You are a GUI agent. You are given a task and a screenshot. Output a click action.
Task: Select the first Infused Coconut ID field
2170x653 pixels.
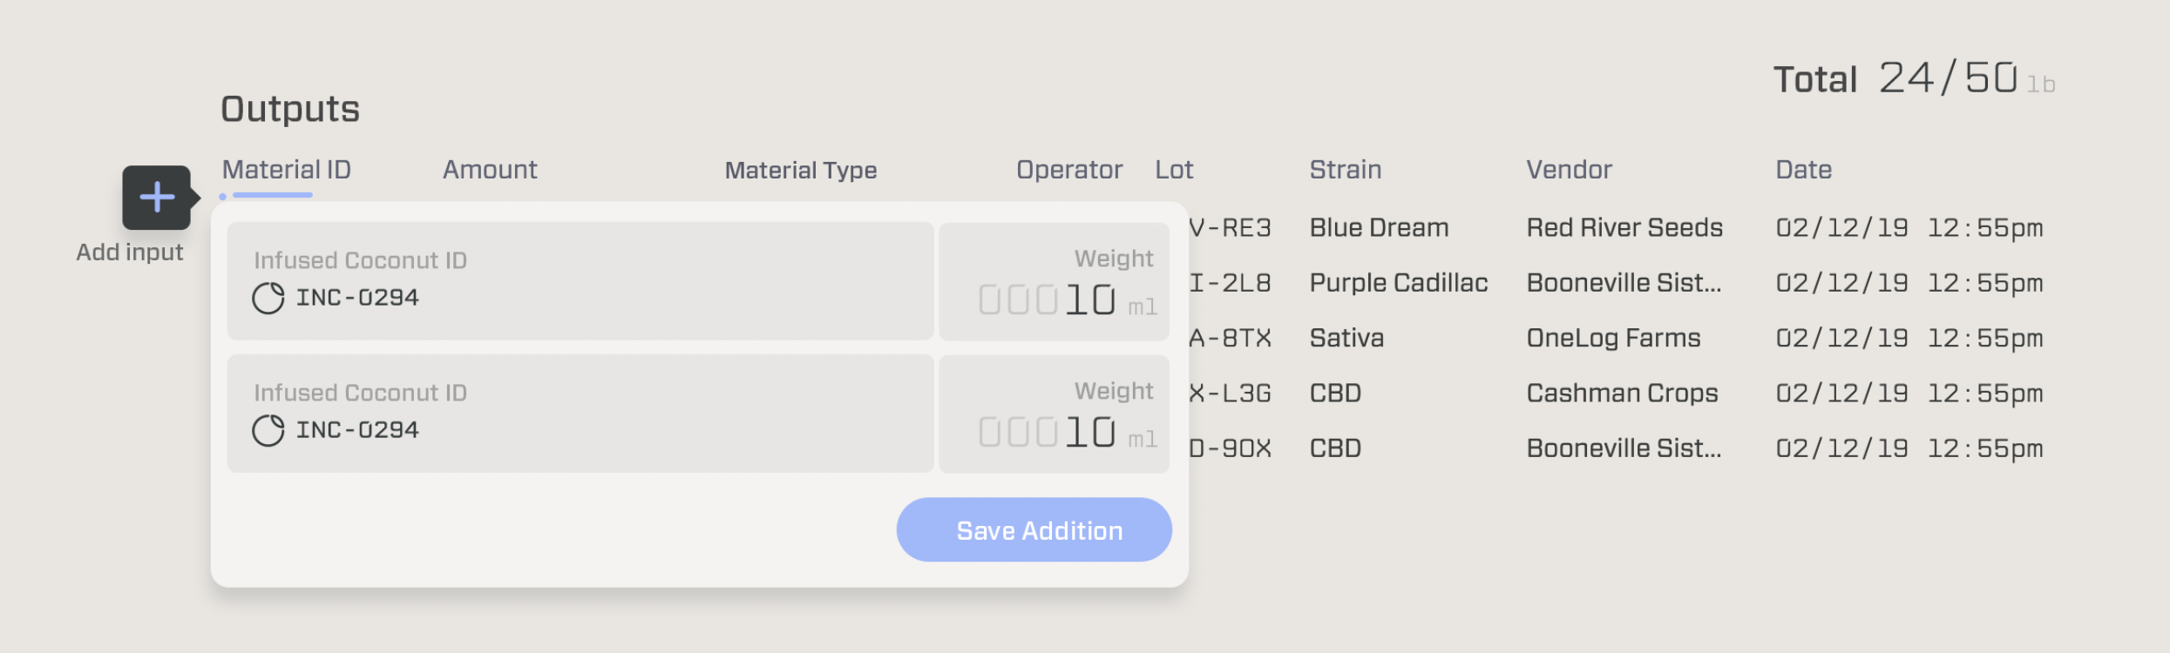tap(580, 281)
